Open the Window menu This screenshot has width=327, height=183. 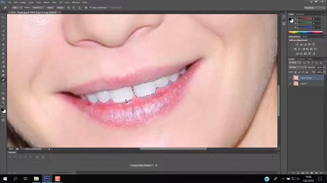pyautogui.click(x=76, y=2)
